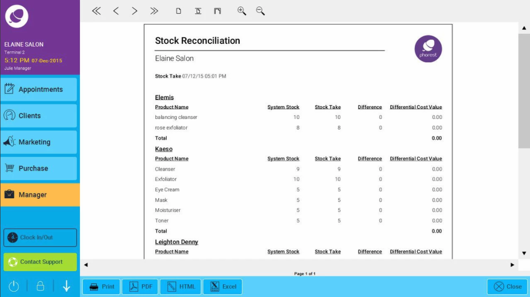Click the 'Exfoliator' product under Kaeso
This screenshot has width=530, height=297.
[165, 179]
